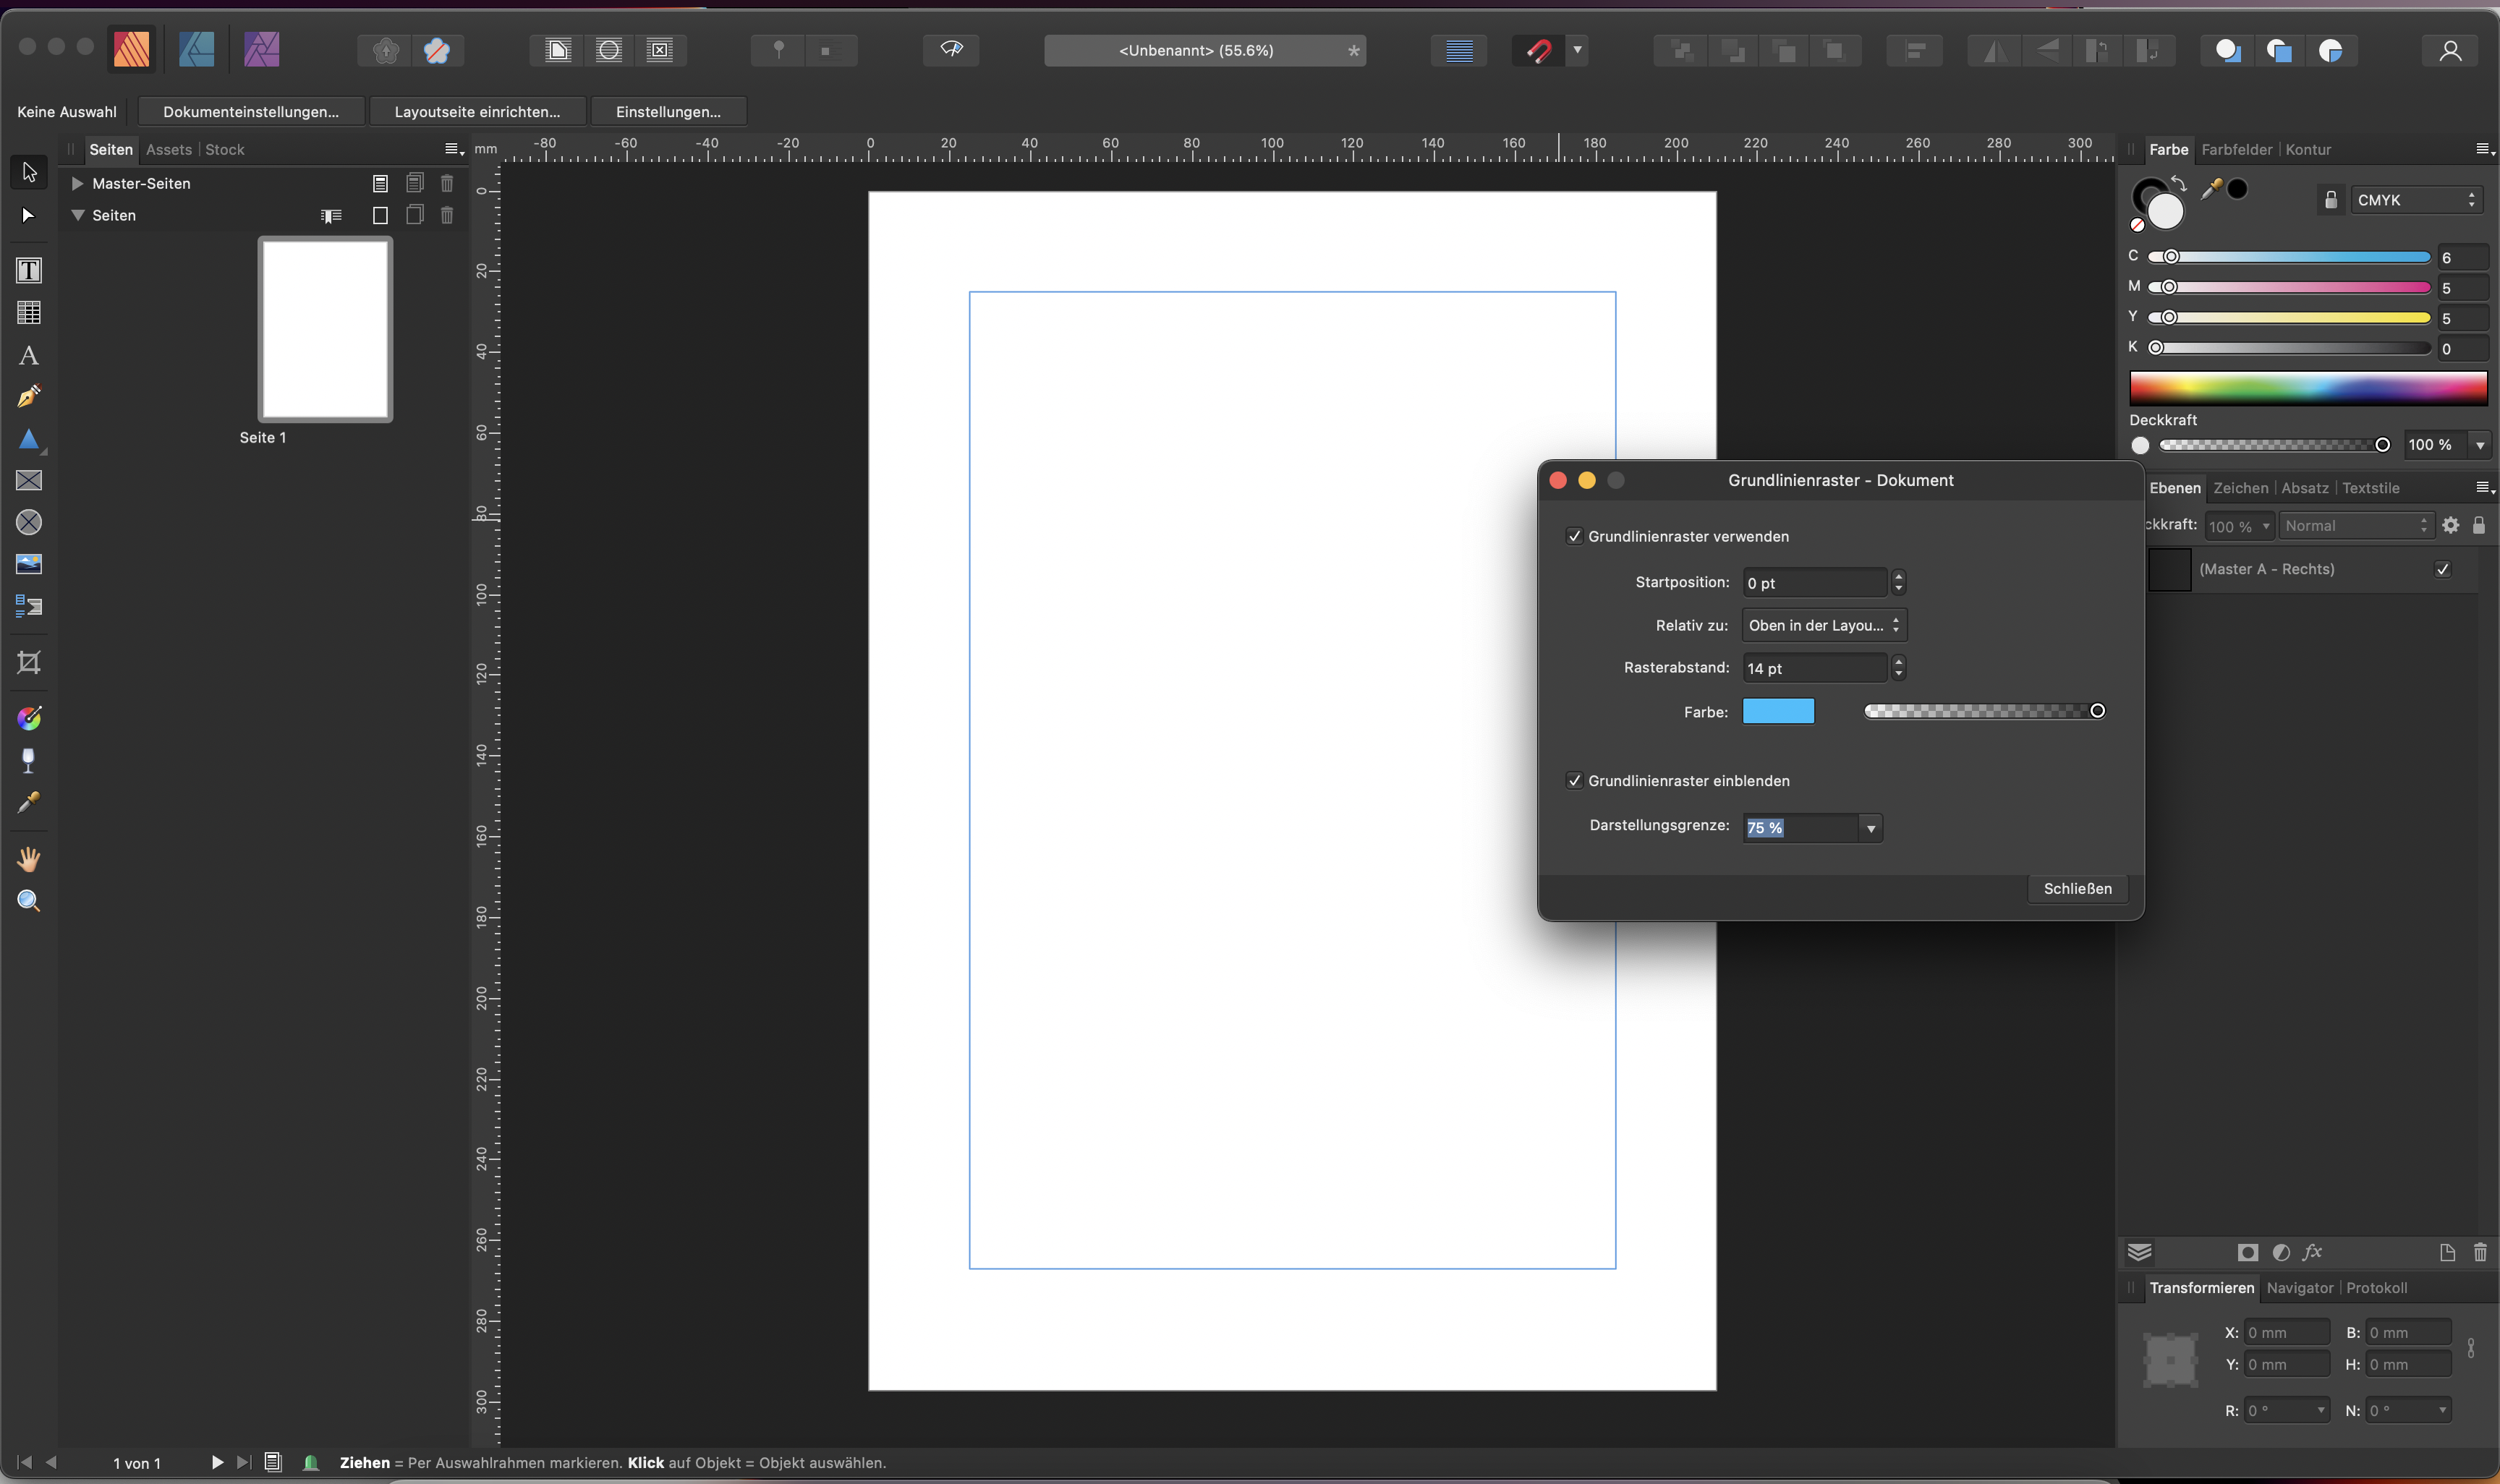Open the Normal blend mode dropdown

(x=2355, y=526)
